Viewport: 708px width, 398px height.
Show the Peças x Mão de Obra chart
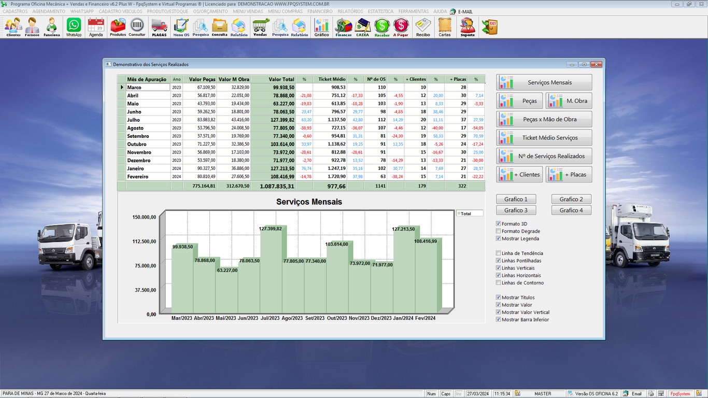point(544,119)
